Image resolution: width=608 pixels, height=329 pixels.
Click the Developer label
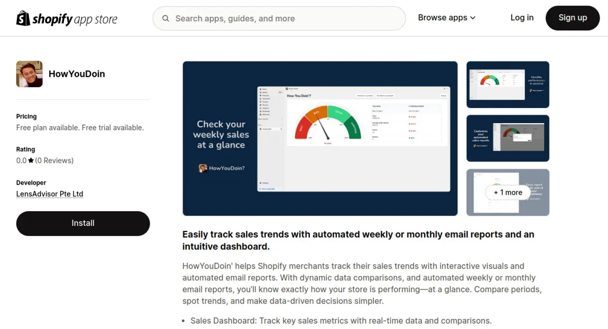[x=31, y=183]
